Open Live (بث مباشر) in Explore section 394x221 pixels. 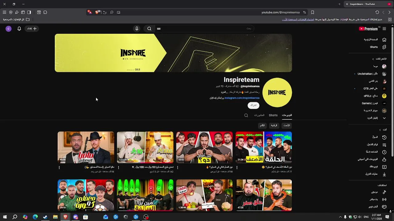pos(378,199)
